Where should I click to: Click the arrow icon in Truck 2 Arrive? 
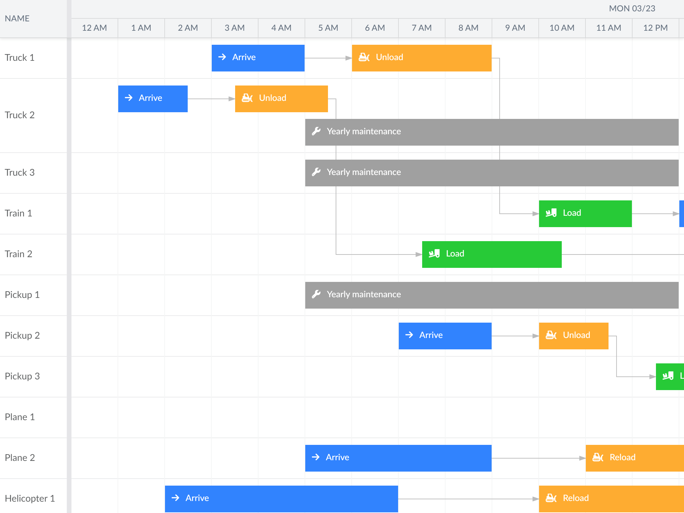point(129,98)
